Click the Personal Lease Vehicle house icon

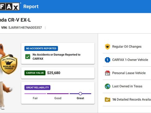pyautogui.click(x=107, y=73)
